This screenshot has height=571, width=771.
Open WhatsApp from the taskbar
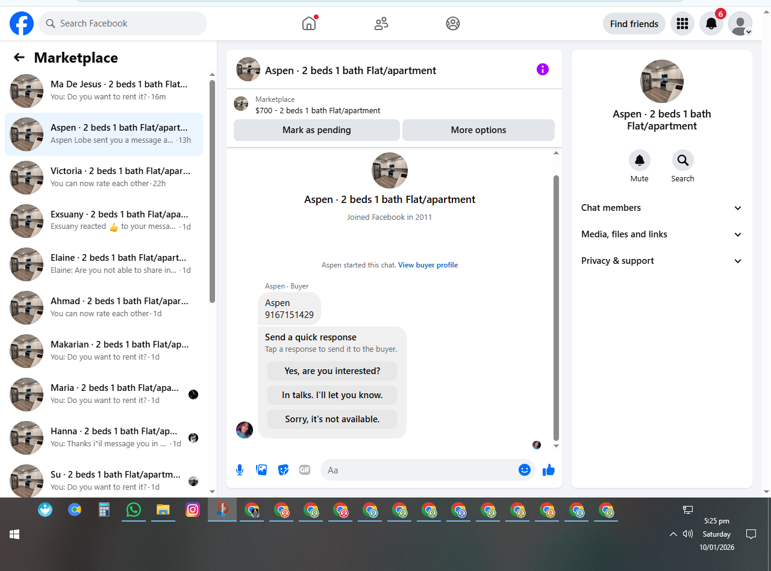click(x=134, y=510)
